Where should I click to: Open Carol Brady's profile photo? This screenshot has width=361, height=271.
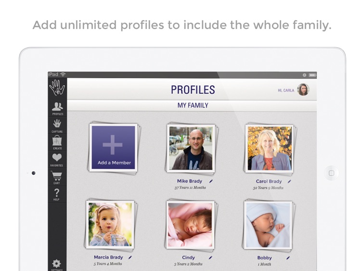[270, 149]
